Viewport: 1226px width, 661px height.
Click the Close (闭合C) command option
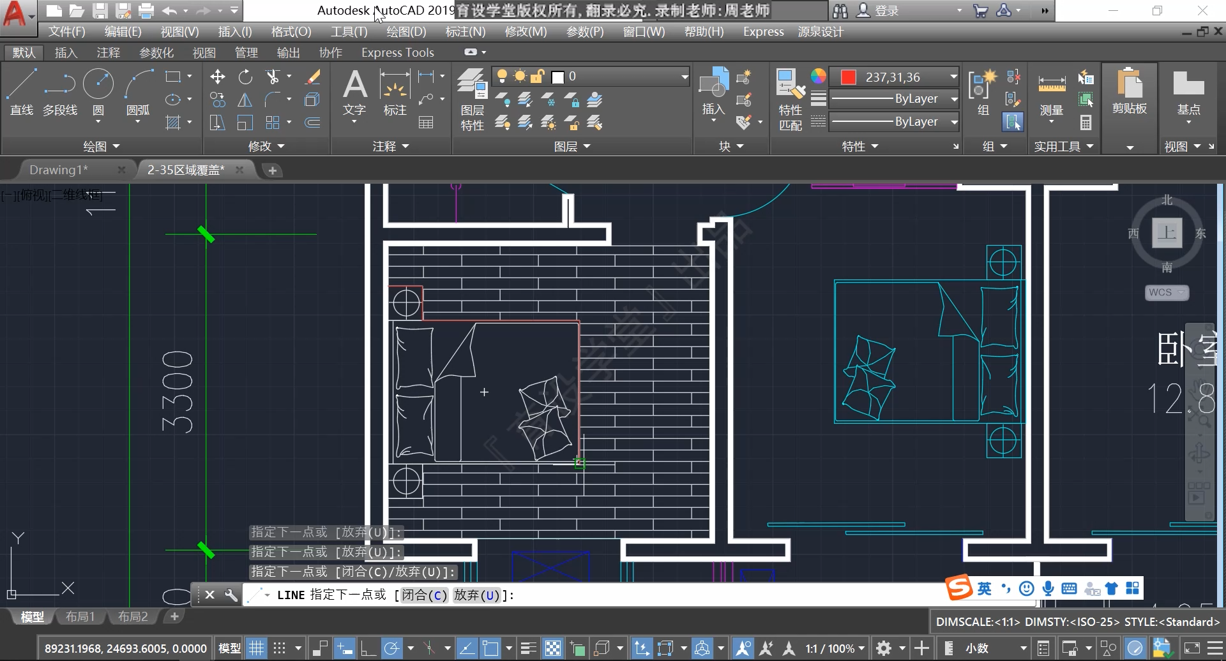click(425, 595)
